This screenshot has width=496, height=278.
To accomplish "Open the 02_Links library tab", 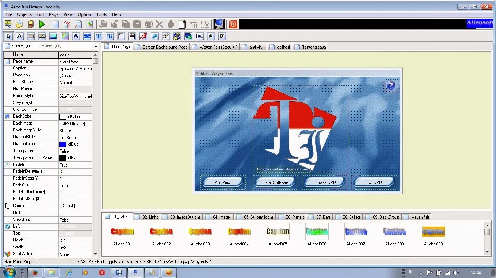I will click(147, 217).
